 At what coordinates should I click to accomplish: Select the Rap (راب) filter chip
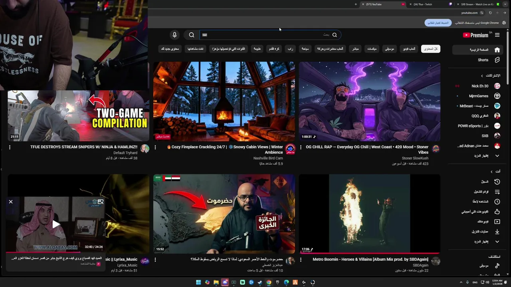pyautogui.click(x=290, y=49)
